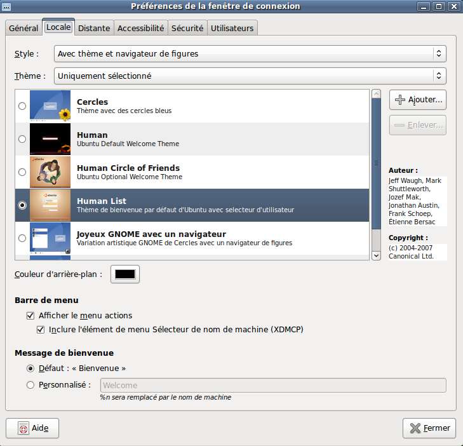The image size is (463, 446).
Task: Maximize the preferences window
Action: tap(439, 6)
